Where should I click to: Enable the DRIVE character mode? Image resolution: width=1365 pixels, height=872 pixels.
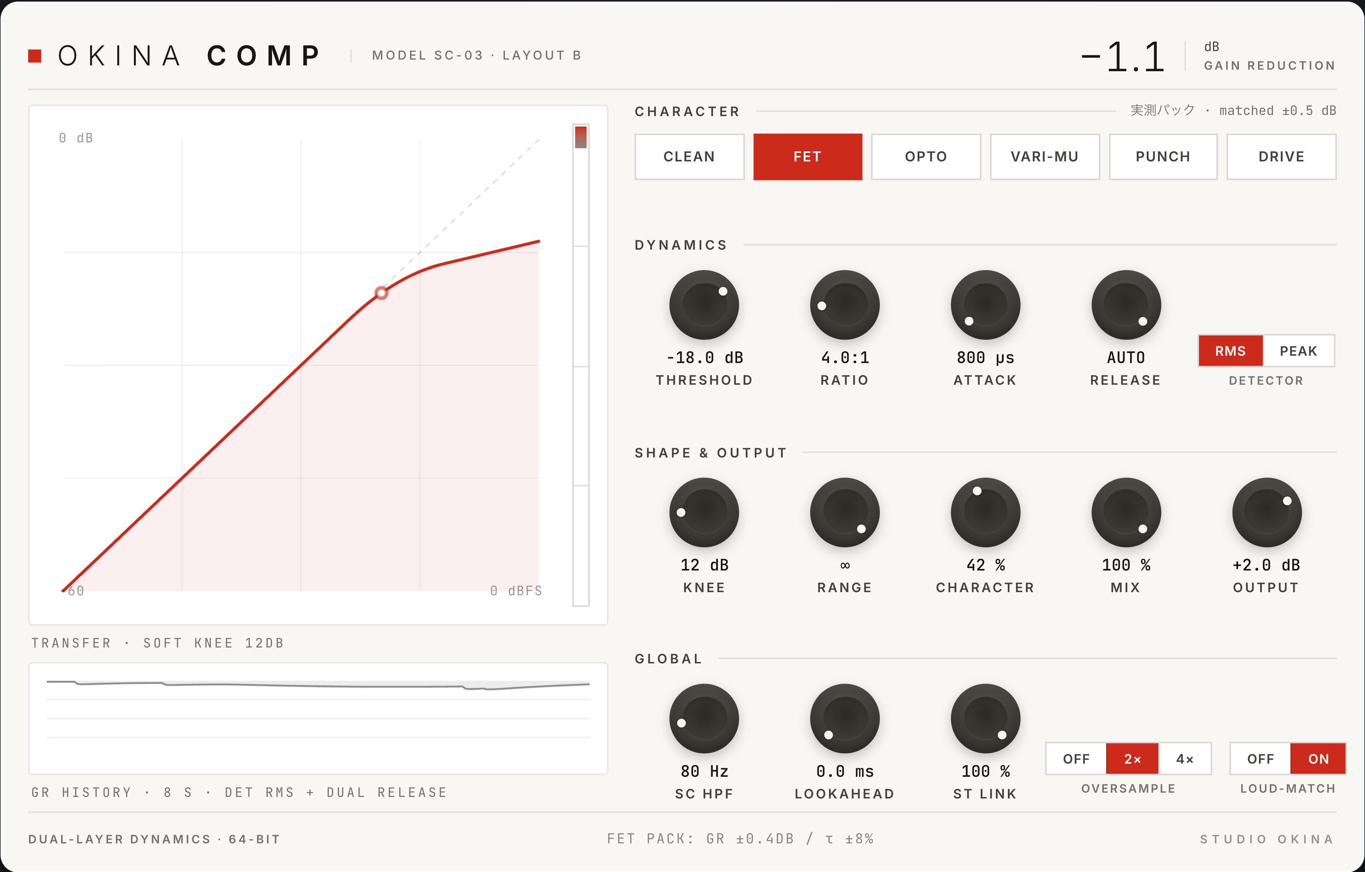coord(1281,156)
